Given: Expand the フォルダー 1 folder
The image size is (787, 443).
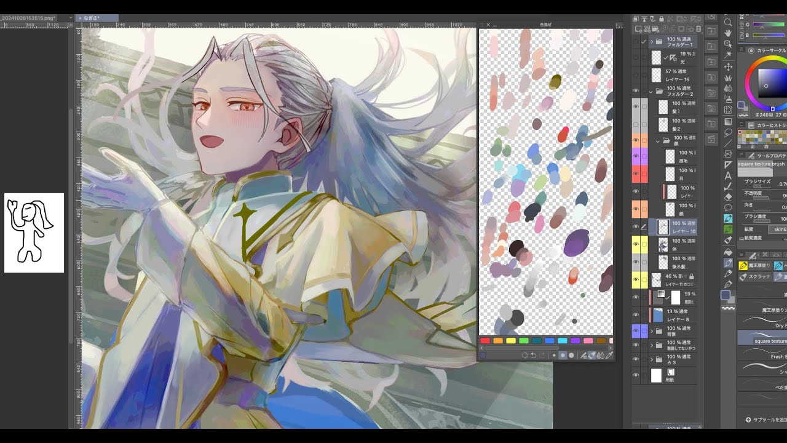Looking at the screenshot, I should pos(652,41).
